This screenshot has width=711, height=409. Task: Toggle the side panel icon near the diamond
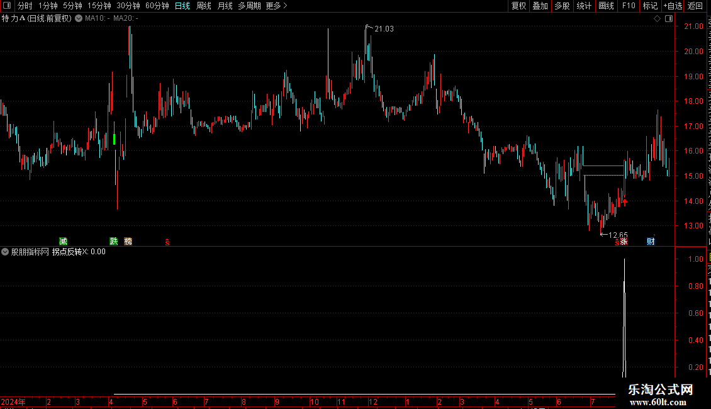tap(669, 18)
